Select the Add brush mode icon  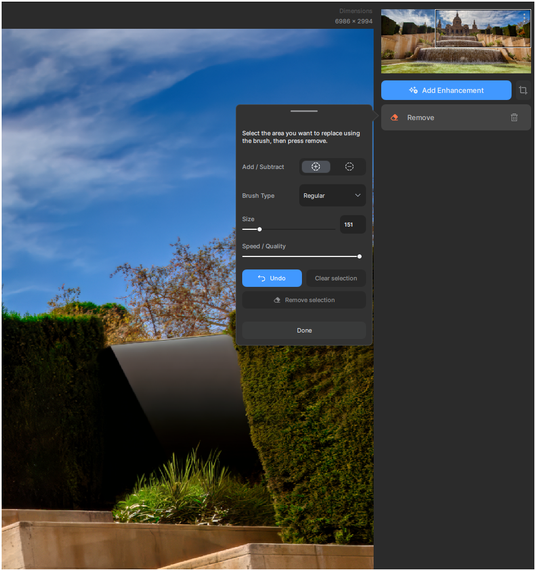click(316, 167)
